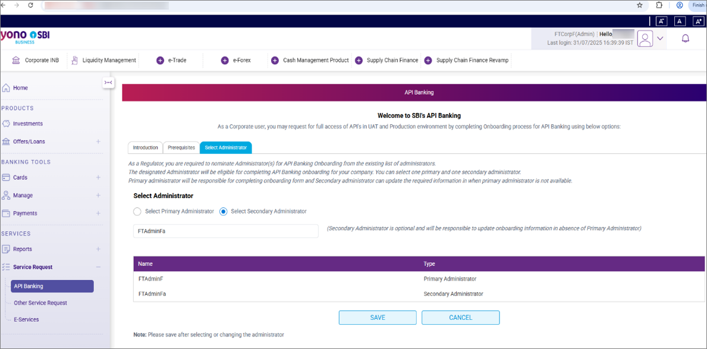Go to Home in sidebar

click(20, 88)
